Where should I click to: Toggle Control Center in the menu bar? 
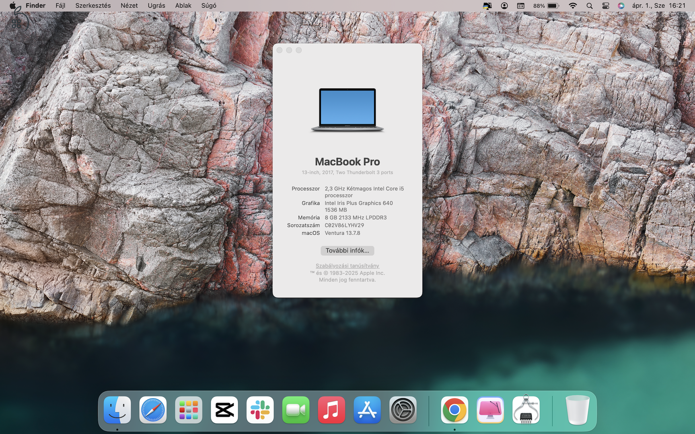point(606,6)
